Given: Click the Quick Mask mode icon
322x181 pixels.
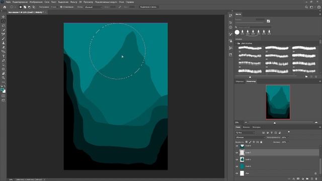Looking at the screenshot, I should click(4, 96).
